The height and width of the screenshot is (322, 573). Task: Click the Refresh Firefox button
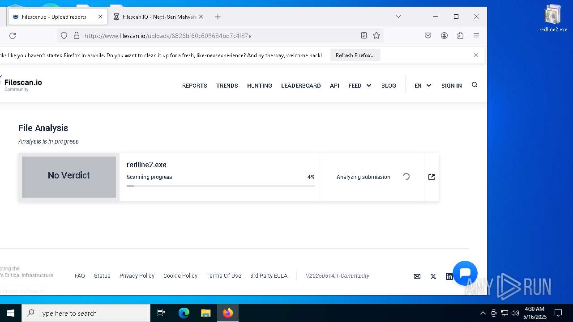point(355,55)
